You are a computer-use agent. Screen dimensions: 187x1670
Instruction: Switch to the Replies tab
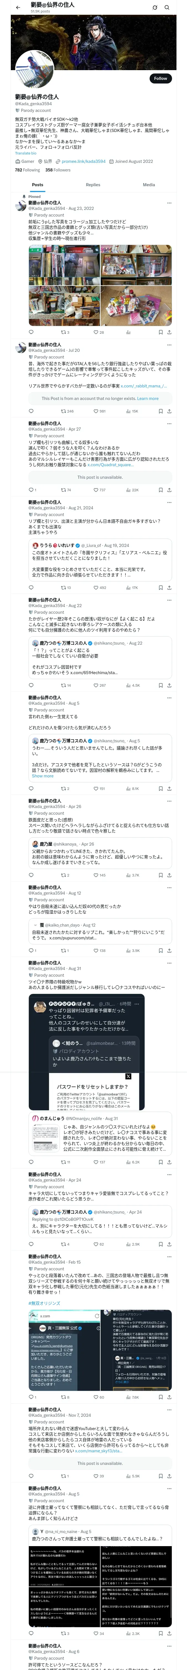coord(93,185)
